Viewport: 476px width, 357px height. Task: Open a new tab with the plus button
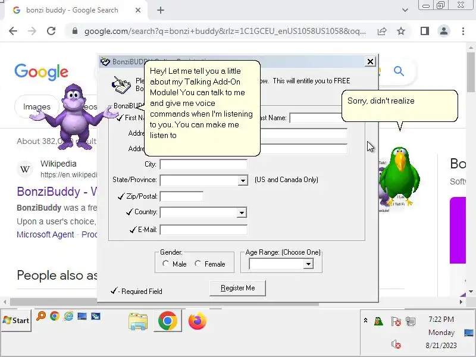161,10
